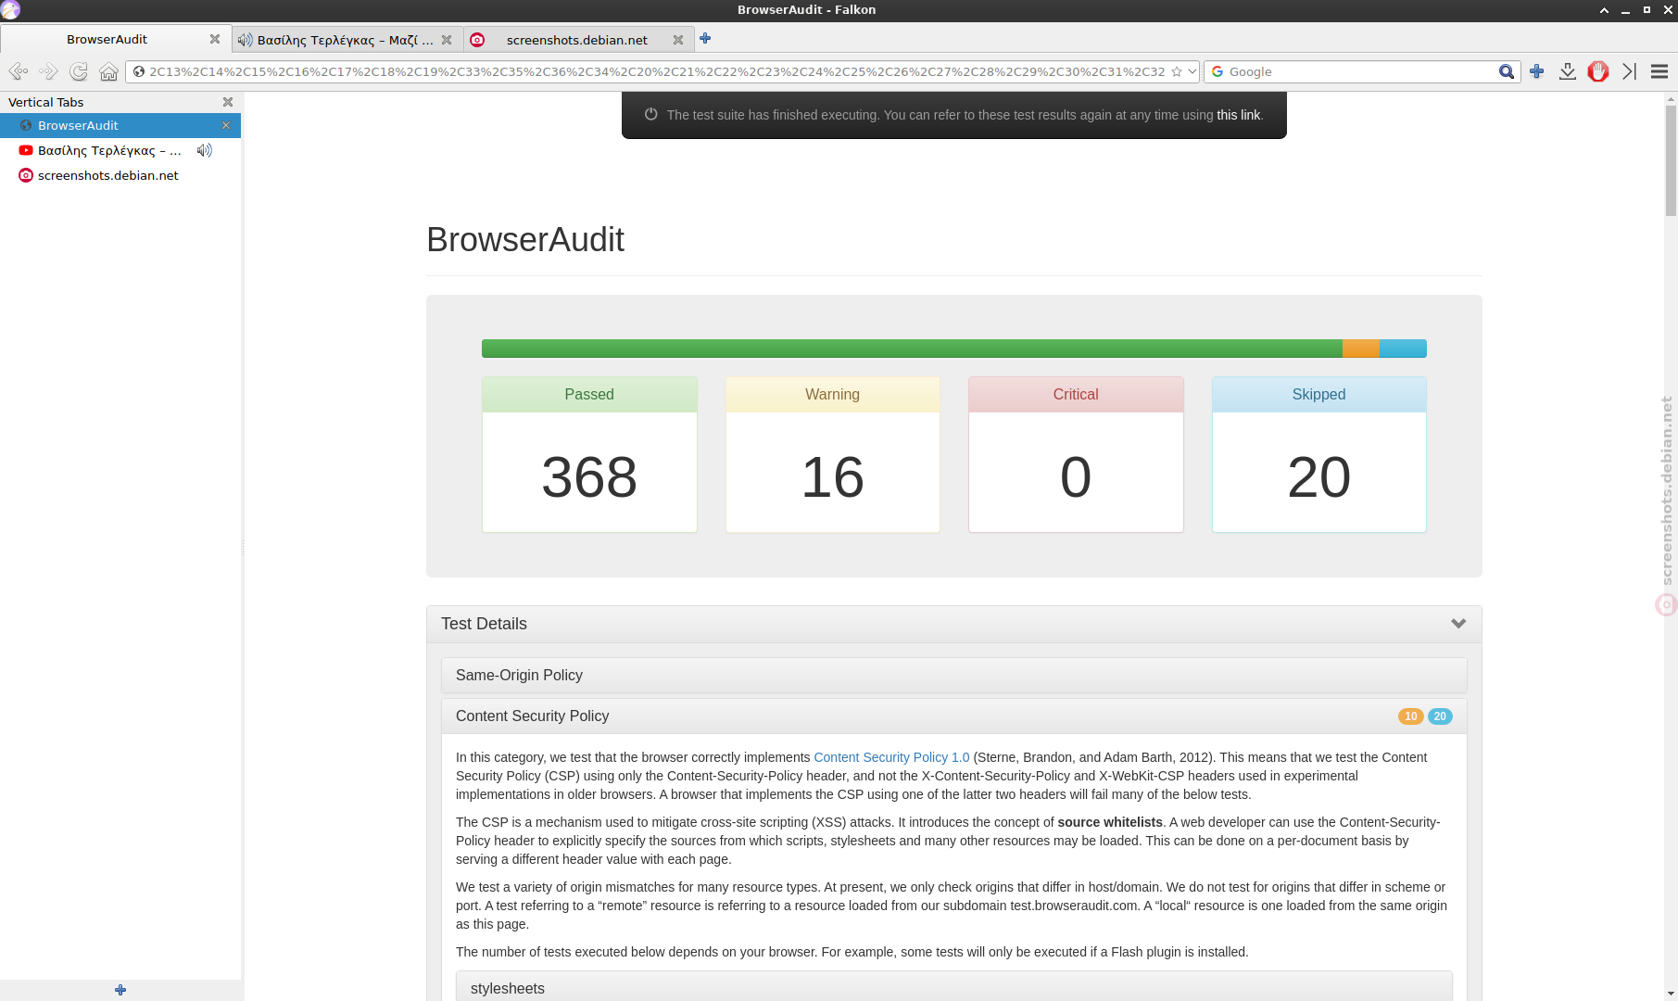1678x1001 pixels.
Task: Open address bar history dropdown
Action: tap(1192, 71)
